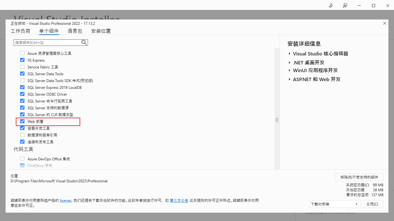This screenshot has width=394, height=221.
Task: Click 移除(R)不受支持的组件 button
Action: (x=359, y=177)
